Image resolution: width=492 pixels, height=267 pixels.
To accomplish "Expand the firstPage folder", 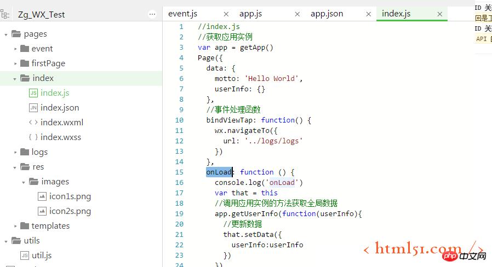I will 16,63.
